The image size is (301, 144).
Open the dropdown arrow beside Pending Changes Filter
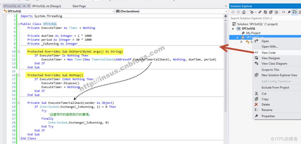tap(256, 12)
